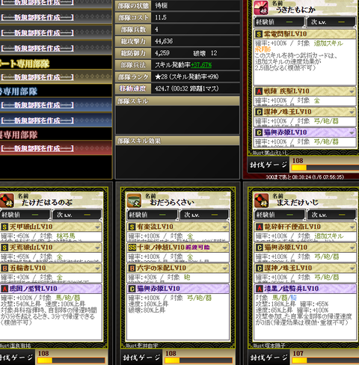Click the たけだはるのぶ card role icon
359x365 pixels.
7,200
